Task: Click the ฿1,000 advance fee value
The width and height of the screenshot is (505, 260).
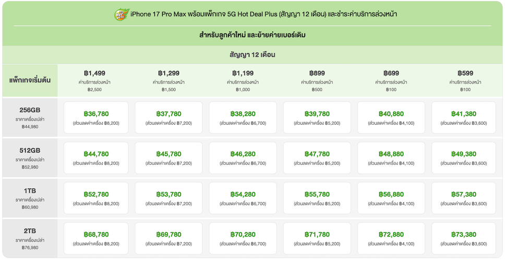Action: (x=243, y=90)
